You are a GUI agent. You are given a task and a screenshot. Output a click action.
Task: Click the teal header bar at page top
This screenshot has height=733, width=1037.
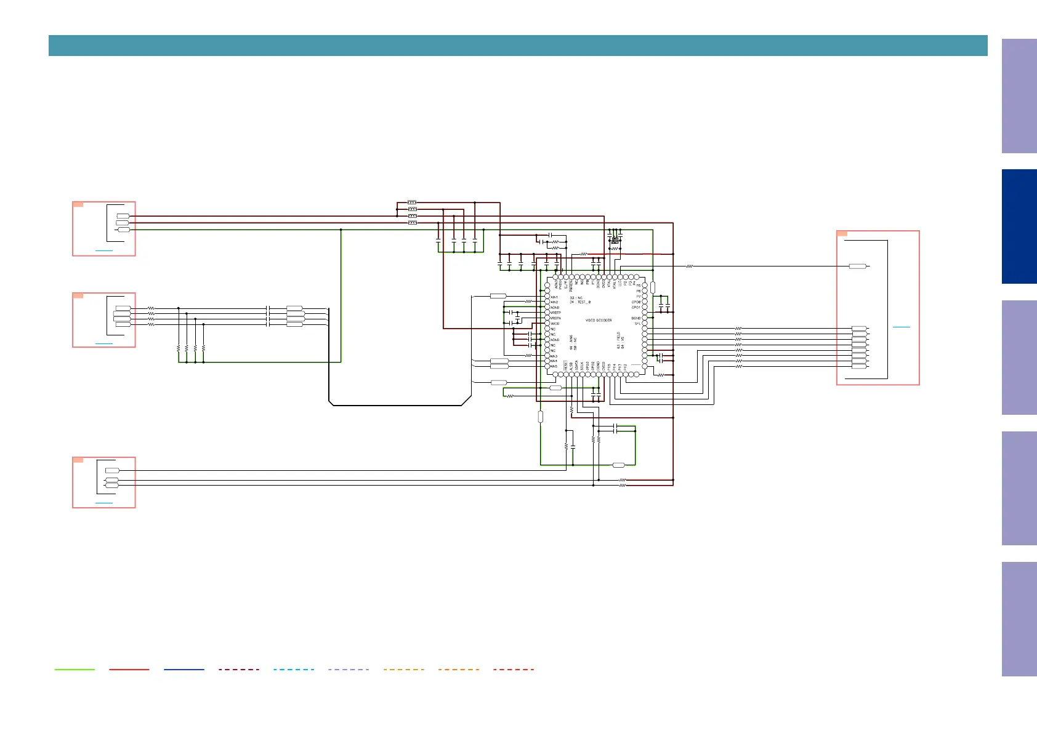(x=518, y=46)
